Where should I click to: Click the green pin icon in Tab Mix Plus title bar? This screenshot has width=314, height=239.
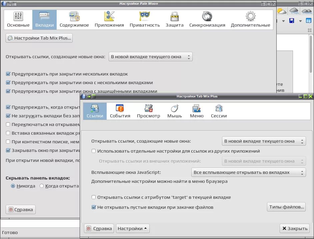(89, 96)
